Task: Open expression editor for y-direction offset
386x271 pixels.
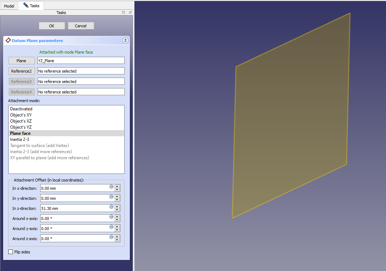Action: tap(111, 197)
